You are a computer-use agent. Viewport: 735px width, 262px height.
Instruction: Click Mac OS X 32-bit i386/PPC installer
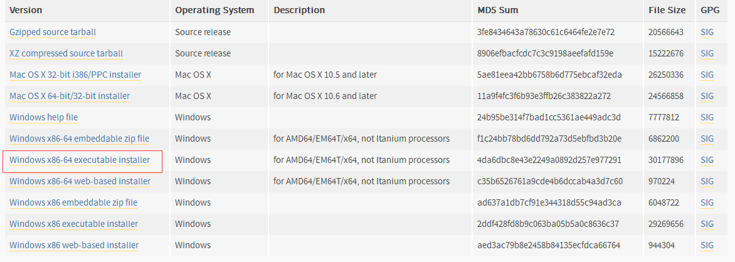(75, 75)
